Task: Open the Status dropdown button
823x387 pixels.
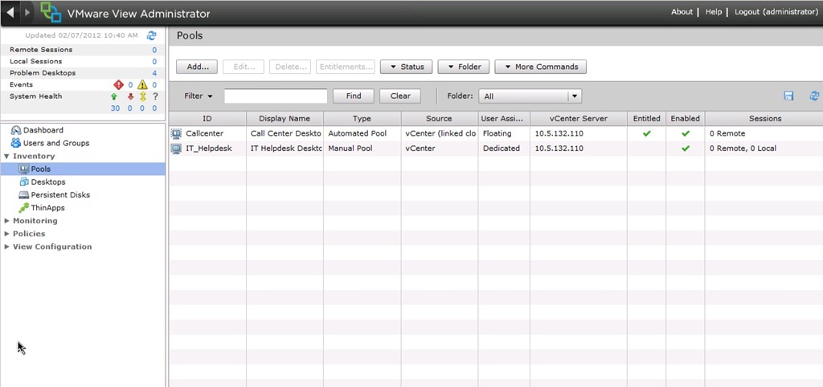Action: [406, 67]
